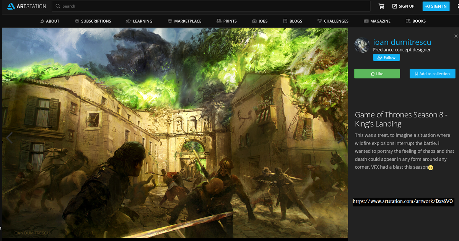Open ioan dumitrescu's profile link

tap(402, 42)
